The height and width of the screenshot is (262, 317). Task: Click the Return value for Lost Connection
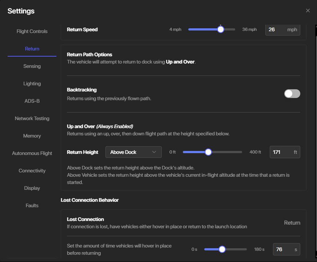click(292, 223)
